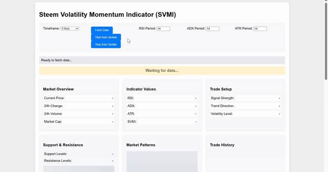The height and width of the screenshot is (172, 328).
Task: Click the Timeframe label
Action: pyautogui.click(x=52, y=28)
